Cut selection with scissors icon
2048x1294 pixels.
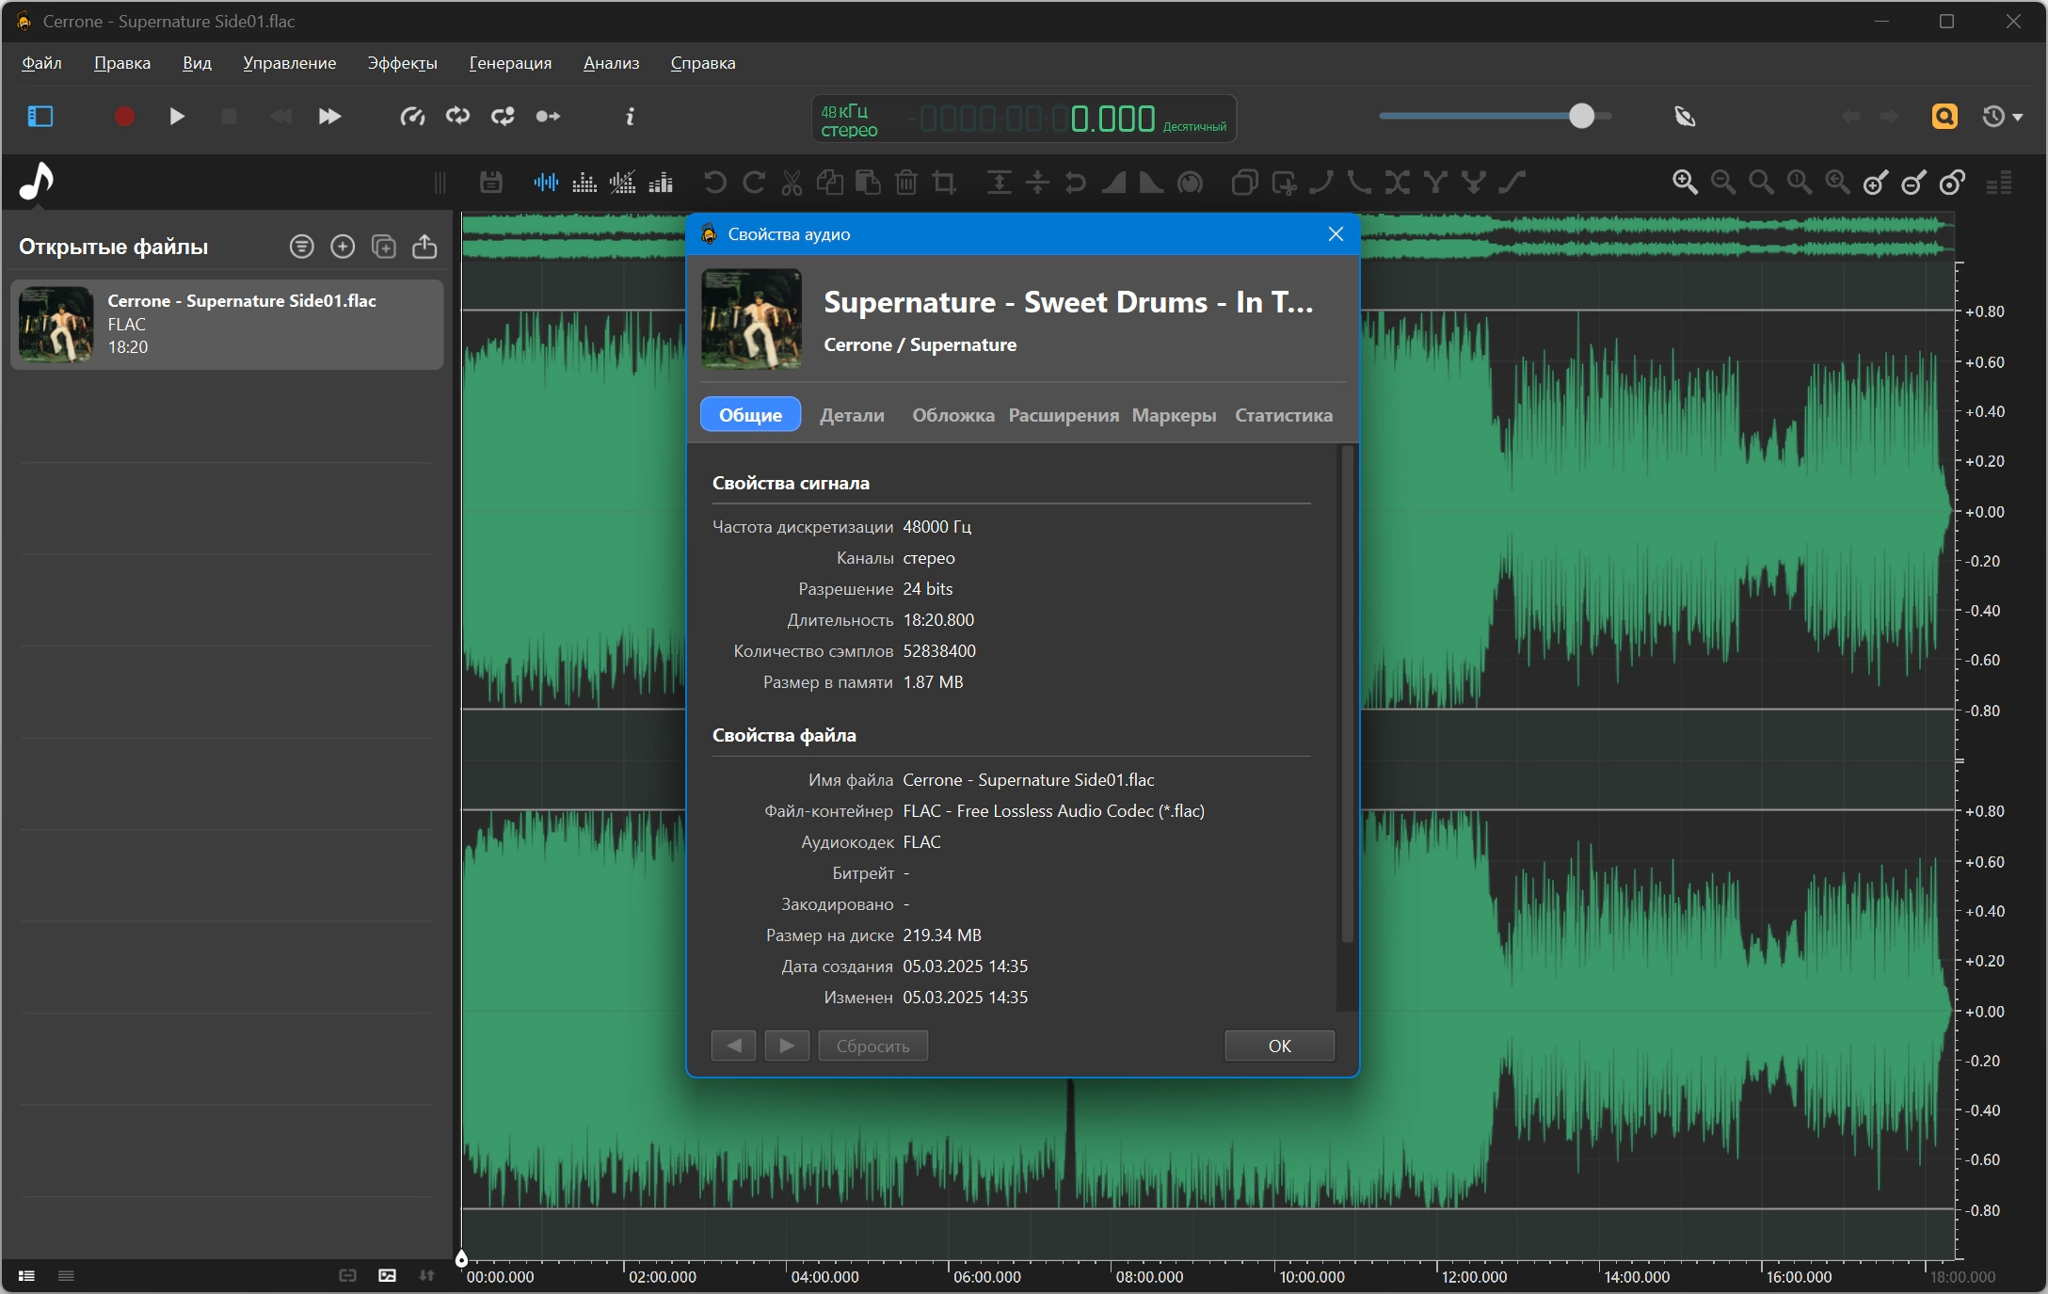coord(792,183)
